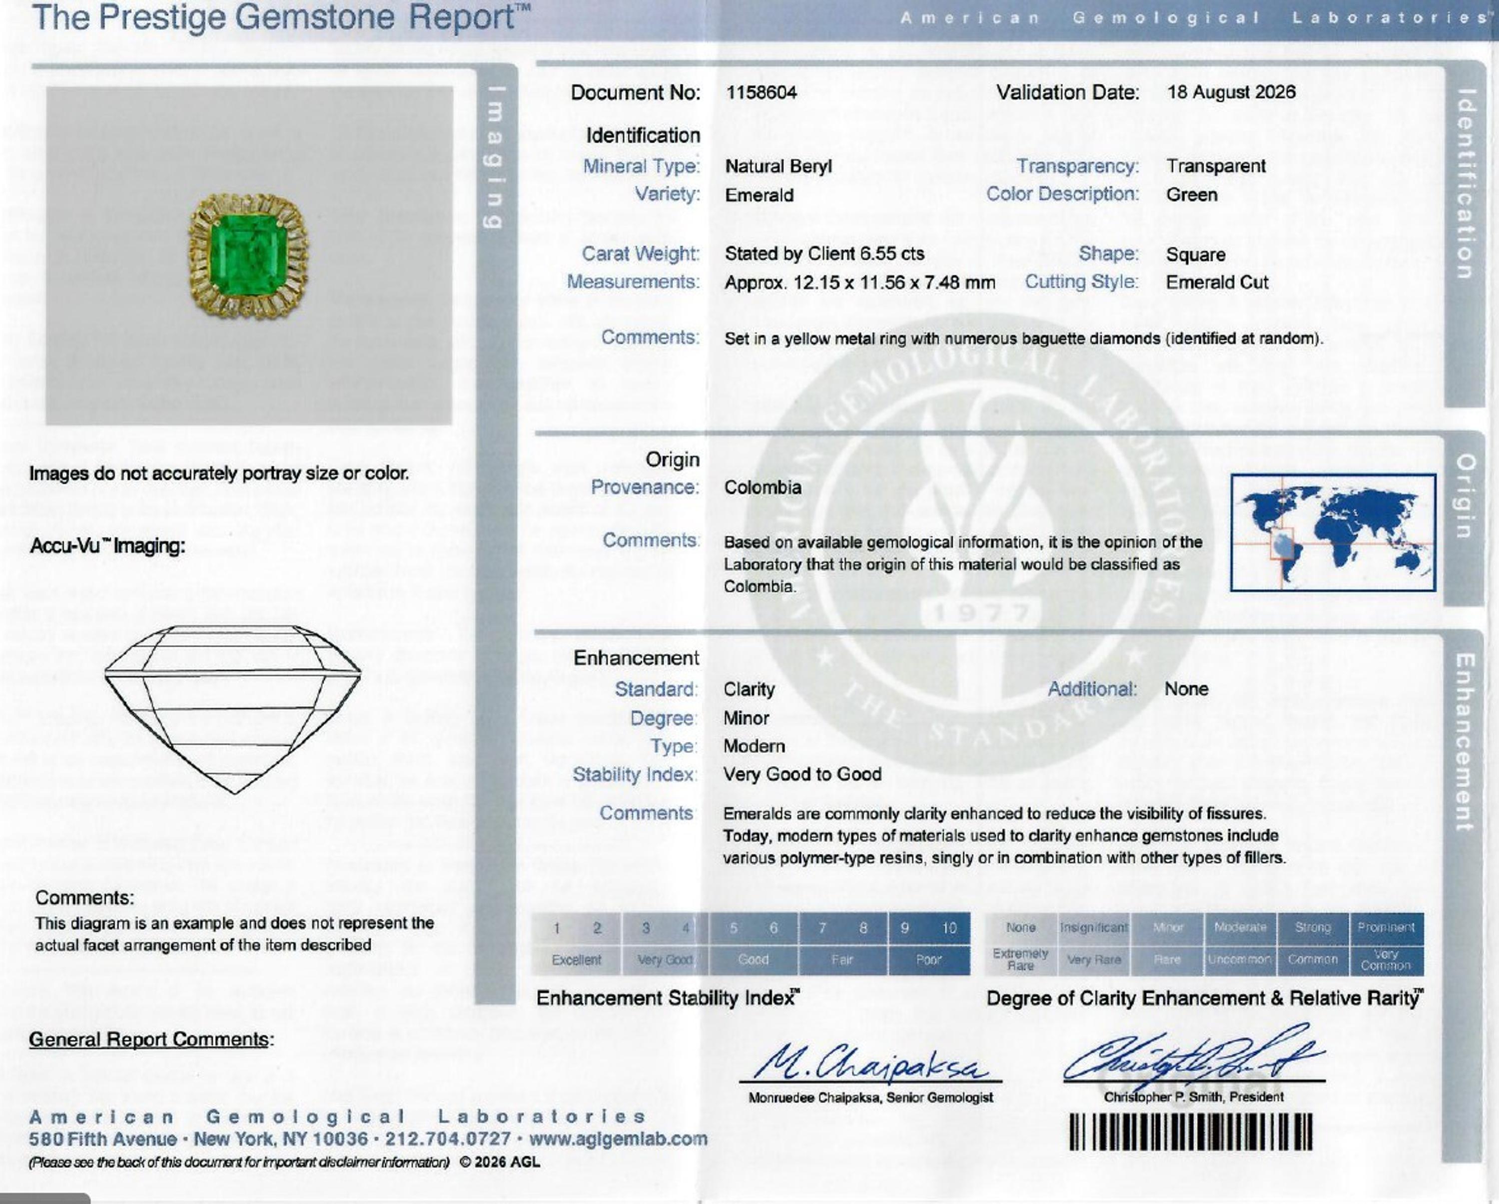
Task: Click the "None" value beside Additional
Action: click(x=1187, y=689)
